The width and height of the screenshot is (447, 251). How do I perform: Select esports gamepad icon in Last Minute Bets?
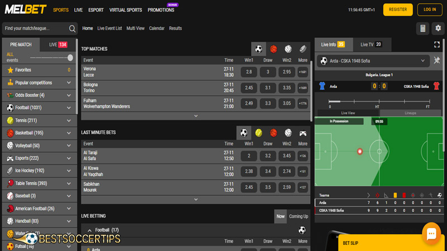click(x=303, y=133)
